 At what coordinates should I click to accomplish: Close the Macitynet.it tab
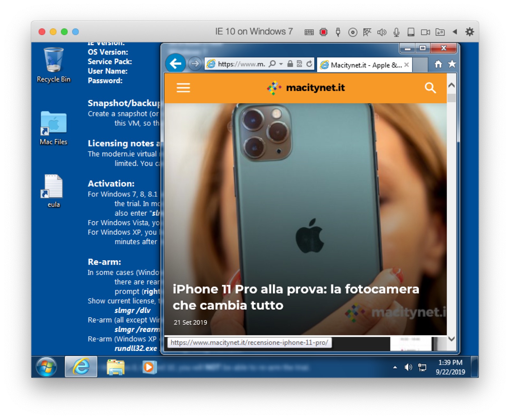pos(406,65)
